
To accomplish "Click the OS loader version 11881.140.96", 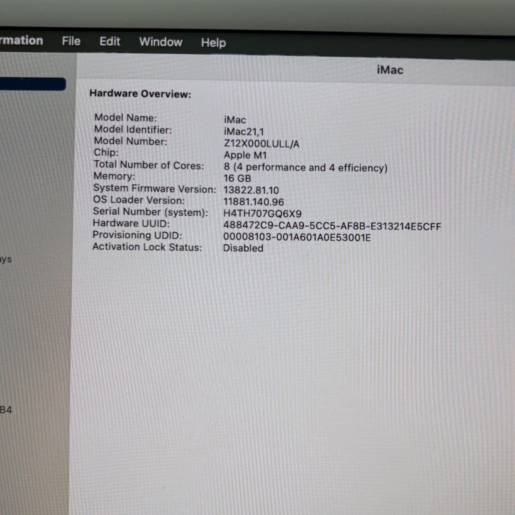I will tap(253, 202).
